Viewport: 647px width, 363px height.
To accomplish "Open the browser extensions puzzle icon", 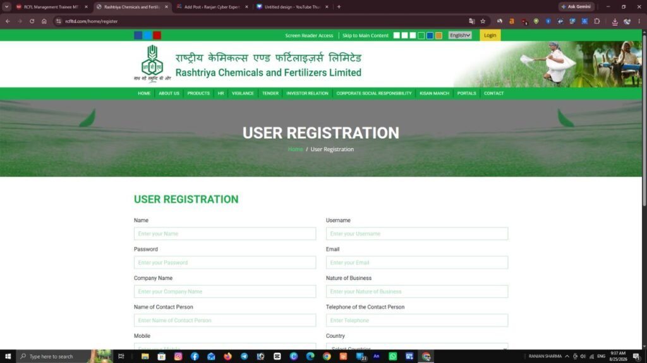I will (596, 21).
